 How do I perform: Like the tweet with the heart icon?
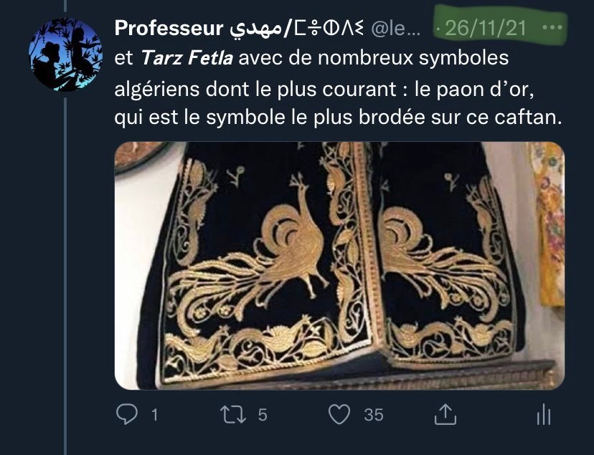[339, 414]
